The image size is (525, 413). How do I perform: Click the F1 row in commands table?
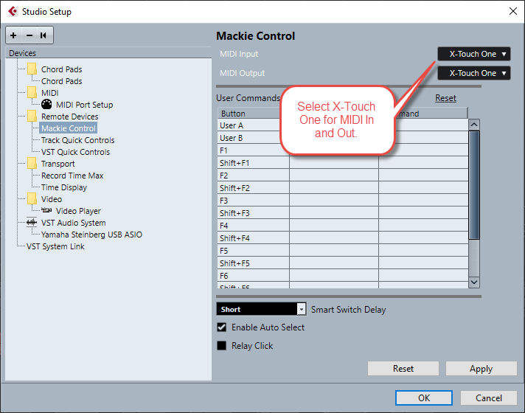point(343,150)
